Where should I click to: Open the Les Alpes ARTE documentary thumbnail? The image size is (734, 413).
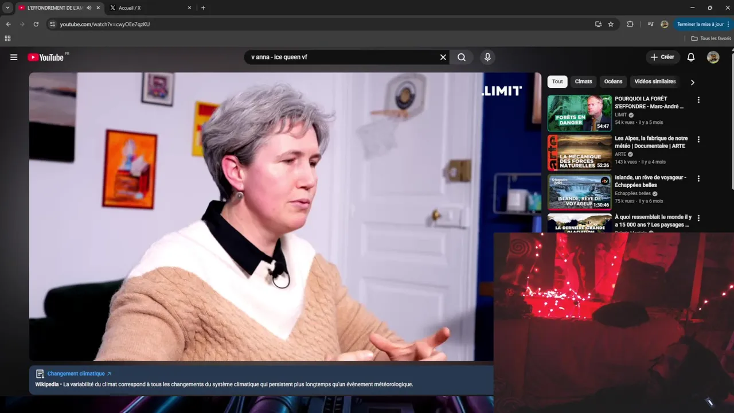tap(579, 153)
